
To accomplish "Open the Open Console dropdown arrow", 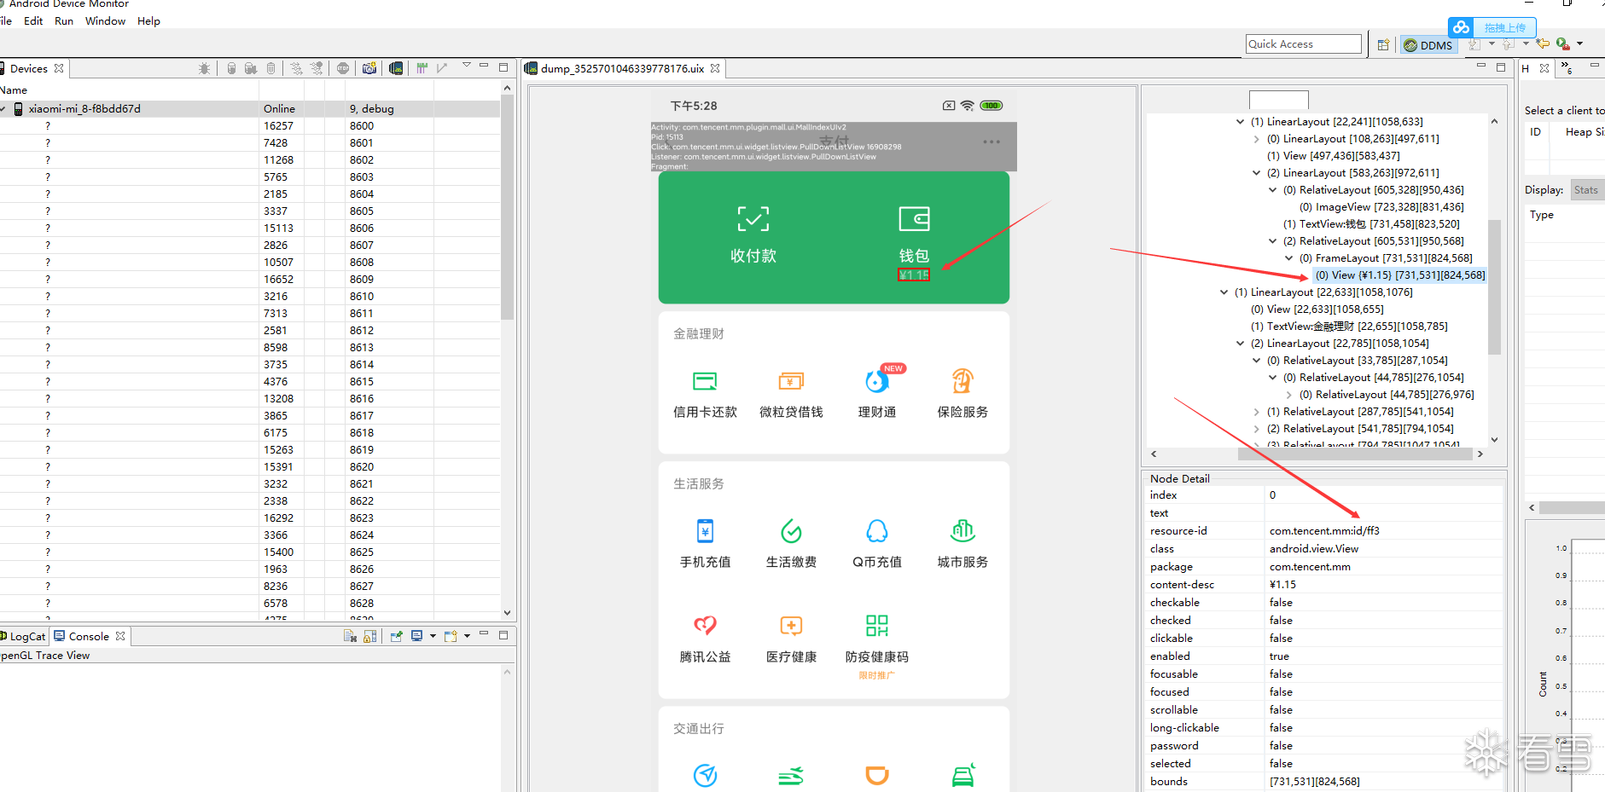I will (x=467, y=636).
